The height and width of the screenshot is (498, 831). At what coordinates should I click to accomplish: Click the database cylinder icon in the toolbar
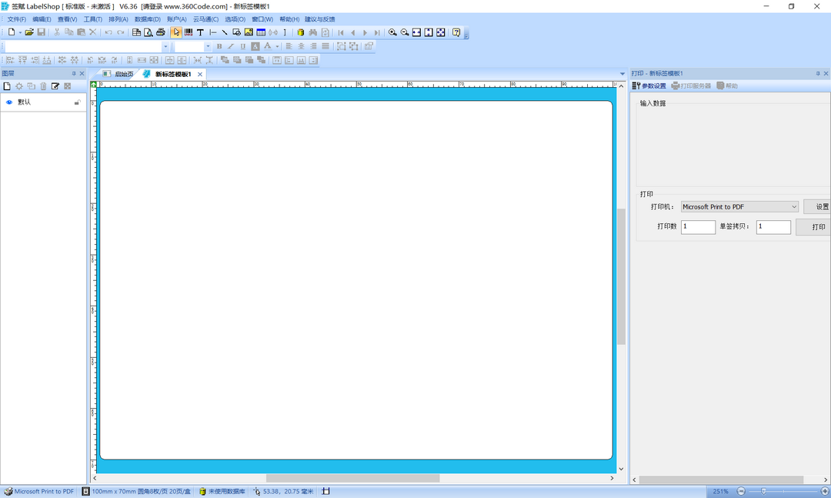(300, 32)
